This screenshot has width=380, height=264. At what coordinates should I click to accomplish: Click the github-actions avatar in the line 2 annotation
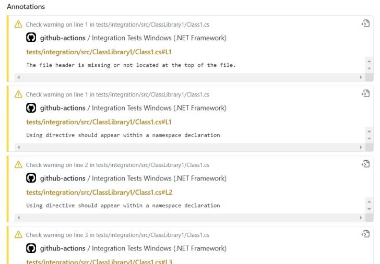pos(31,178)
